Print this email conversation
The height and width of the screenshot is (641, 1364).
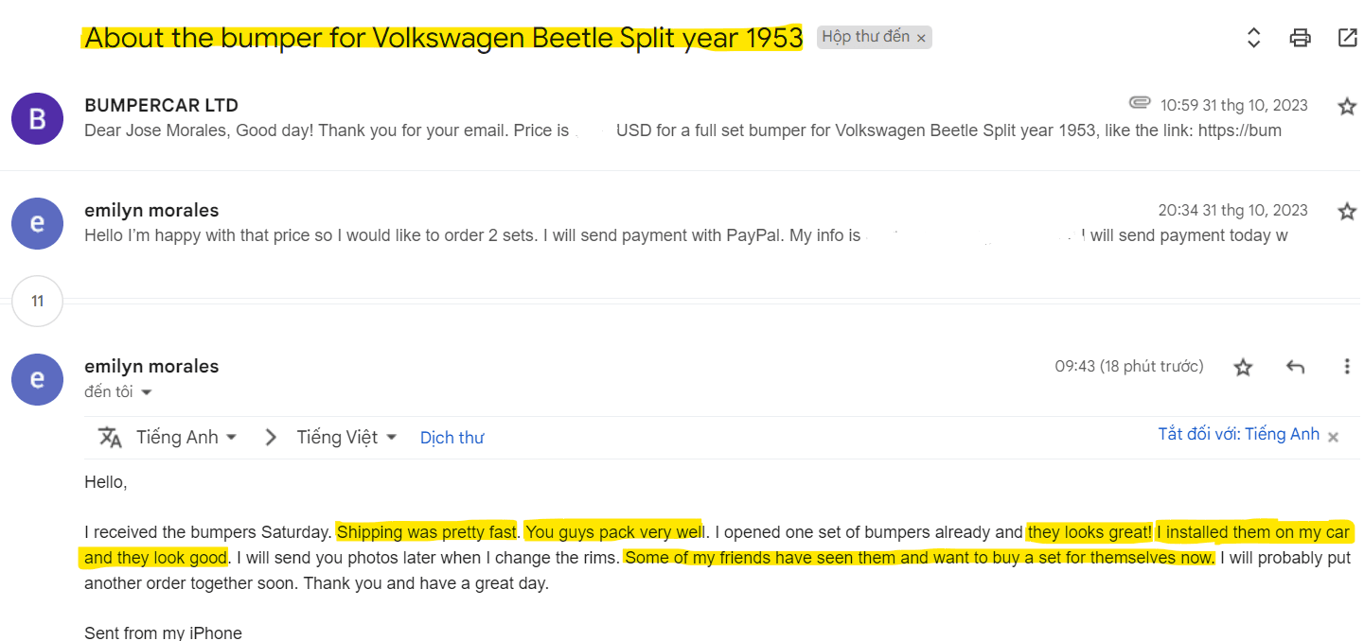point(1300,38)
